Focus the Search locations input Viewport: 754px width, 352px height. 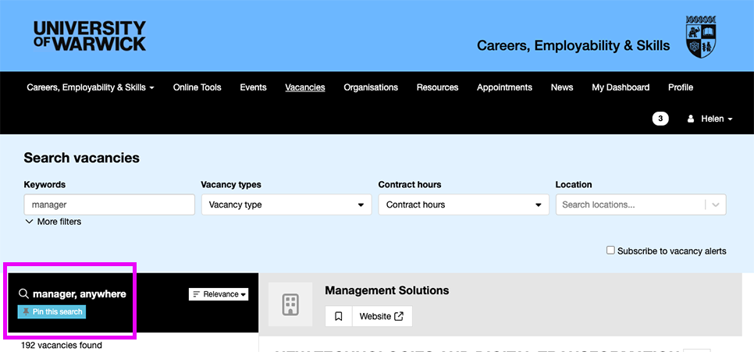pyautogui.click(x=630, y=204)
